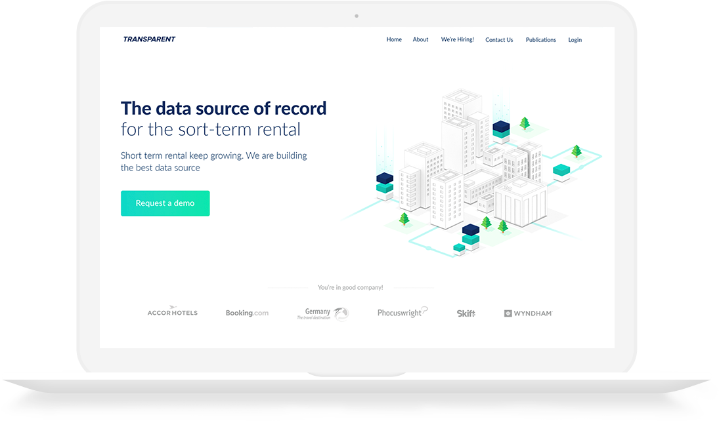Click the Phocuswright logo
The width and height of the screenshot is (719, 421).
[x=402, y=312]
